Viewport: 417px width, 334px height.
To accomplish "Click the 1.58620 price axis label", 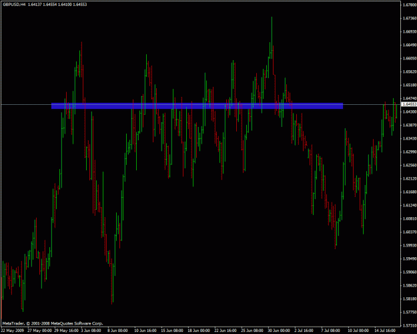I will tap(410, 285).
